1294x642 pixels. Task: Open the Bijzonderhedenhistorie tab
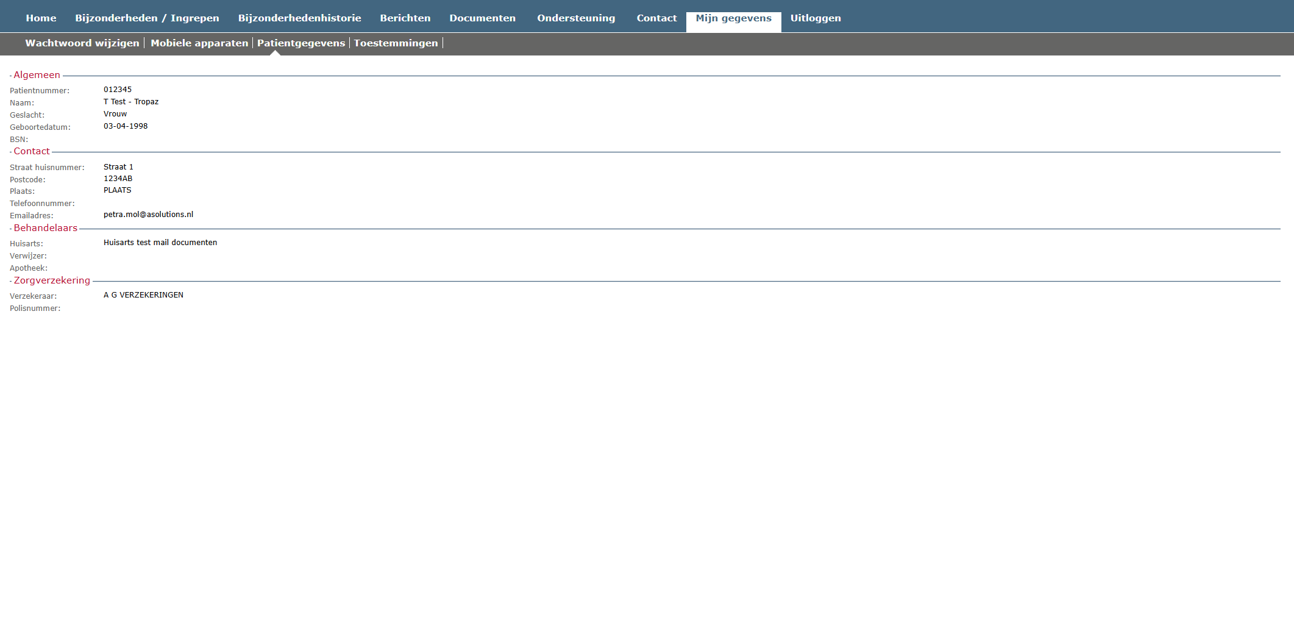[299, 18]
